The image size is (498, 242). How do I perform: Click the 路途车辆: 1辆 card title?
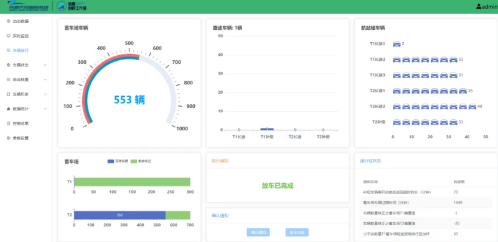coord(227,28)
